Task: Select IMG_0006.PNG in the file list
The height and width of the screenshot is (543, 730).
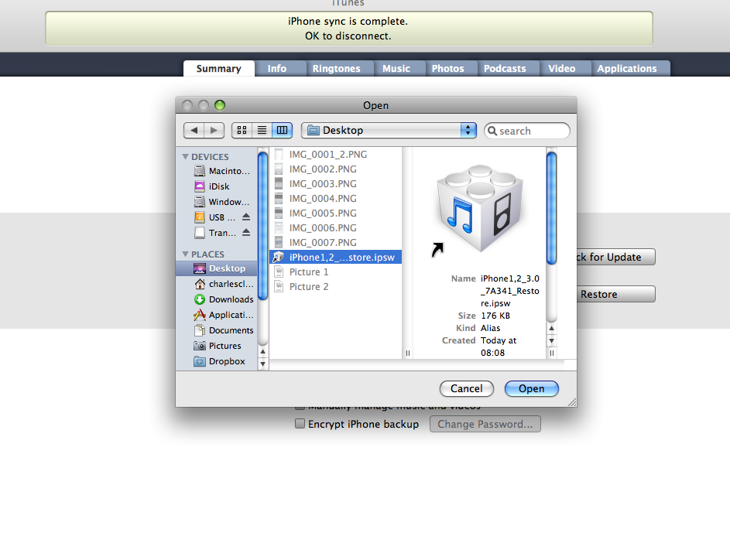Action: 335,228
